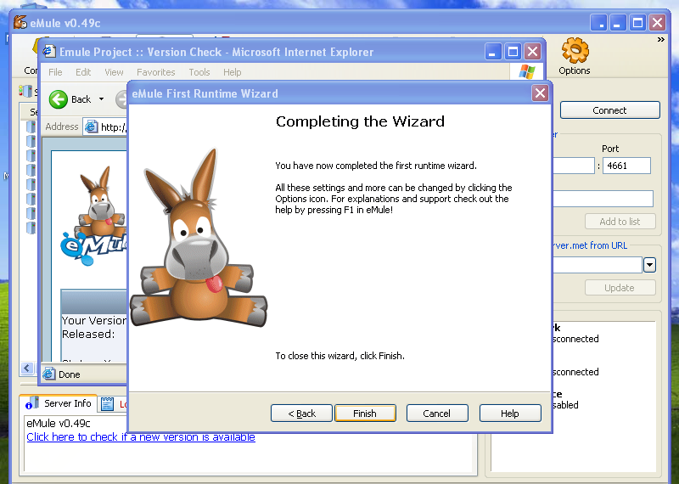
Task: Open the eMule Options gear icon
Action: point(575,50)
